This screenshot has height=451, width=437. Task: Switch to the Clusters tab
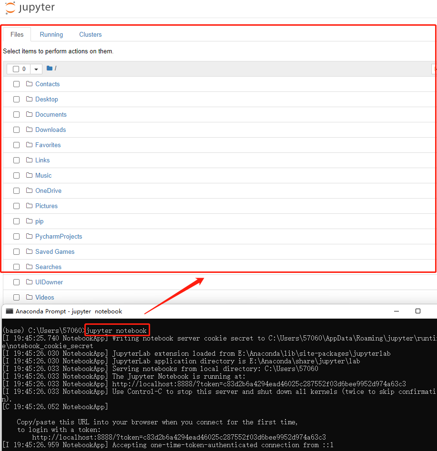(x=91, y=34)
